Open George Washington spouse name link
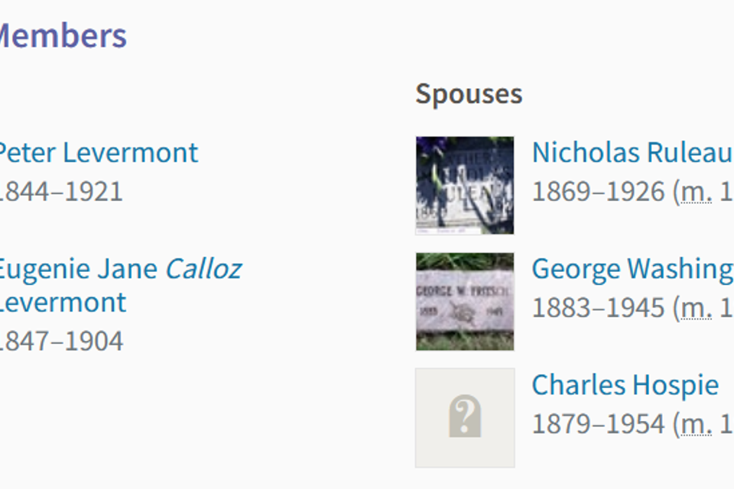The height and width of the screenshot is (489, 734). (x=632, y=269)
